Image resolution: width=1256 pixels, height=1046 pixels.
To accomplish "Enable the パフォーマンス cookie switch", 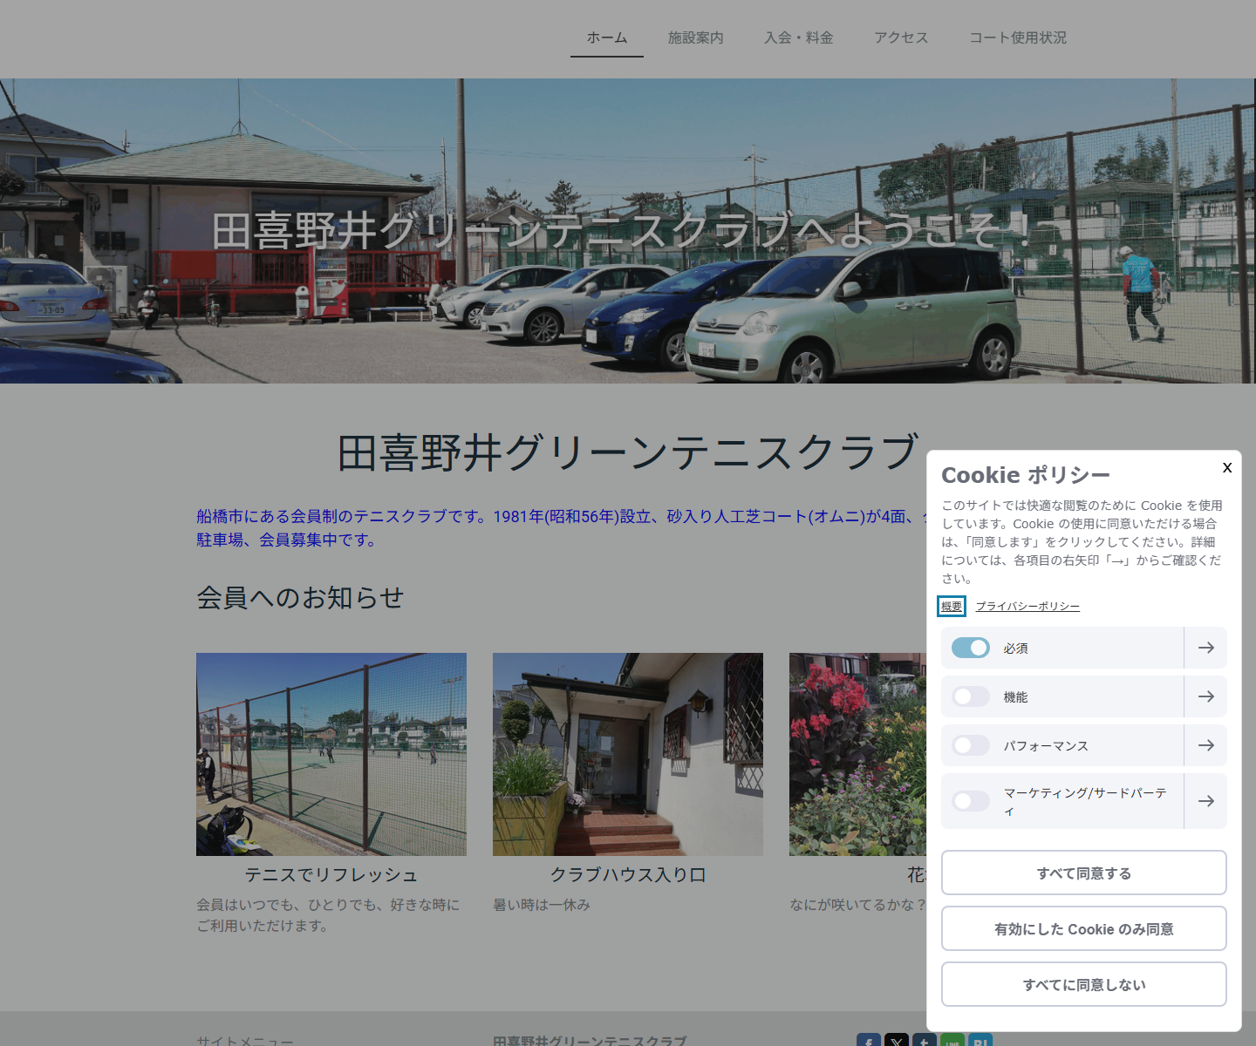I will [x=970, y=745].
